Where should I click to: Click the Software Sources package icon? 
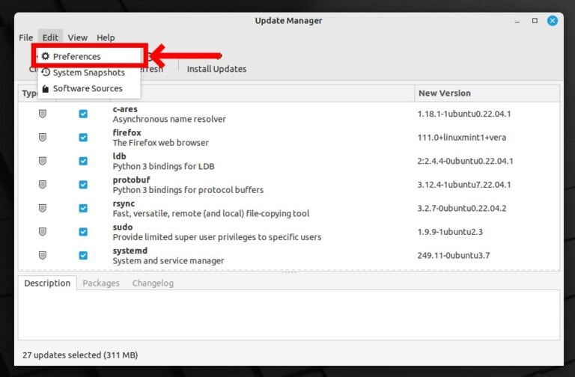click(46, 88)
